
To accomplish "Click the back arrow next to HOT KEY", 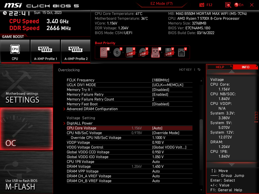I will coord(199,70).
